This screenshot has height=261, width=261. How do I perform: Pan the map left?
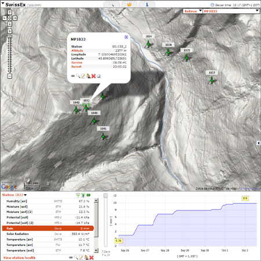coord(5,18)
